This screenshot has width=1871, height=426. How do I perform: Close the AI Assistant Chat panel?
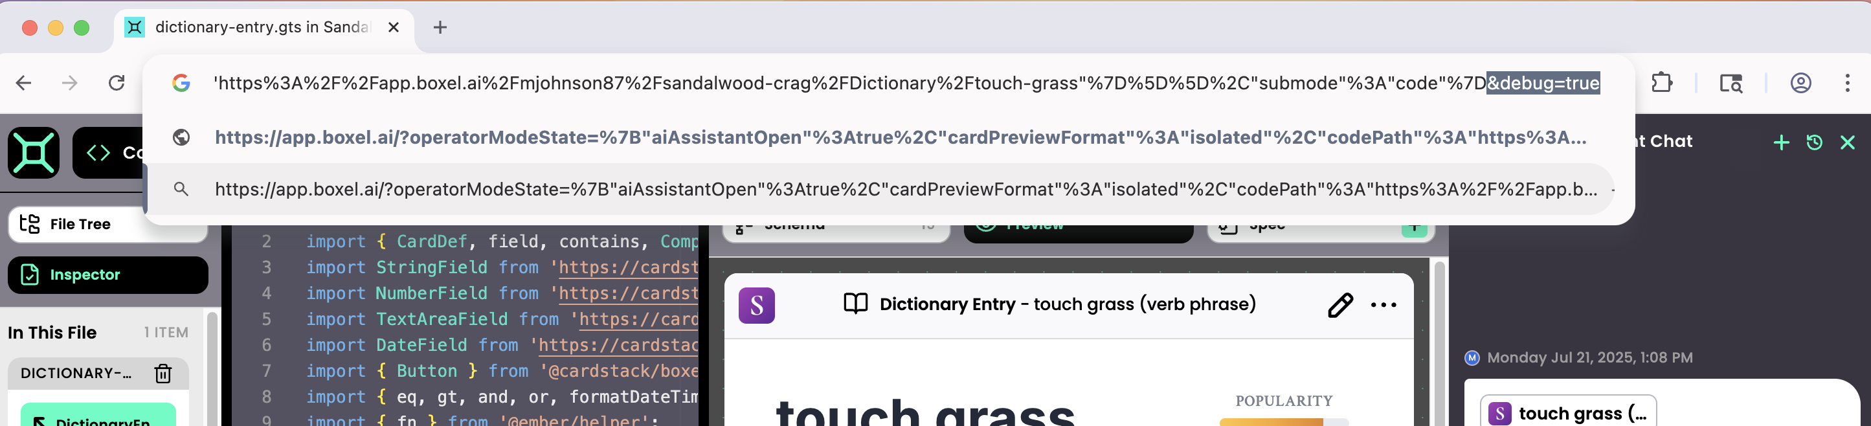tap(1848, 142)
